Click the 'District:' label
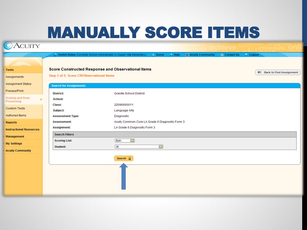The height and width of the screenshot is (230, 307). point(58,93)
